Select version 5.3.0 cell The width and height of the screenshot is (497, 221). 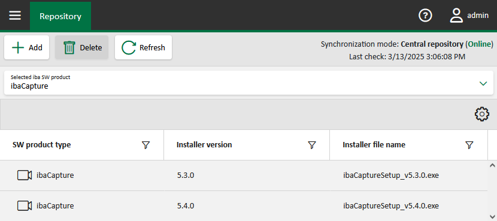click(x=186, y=175)
